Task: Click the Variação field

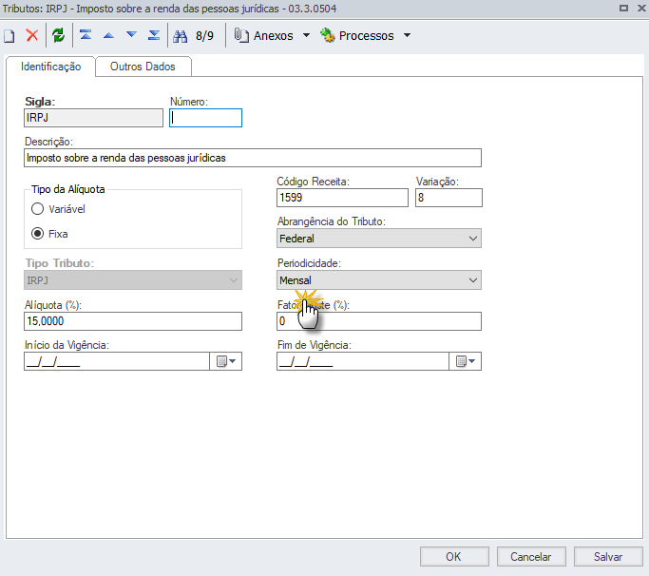Action: (x=449, y=198)
